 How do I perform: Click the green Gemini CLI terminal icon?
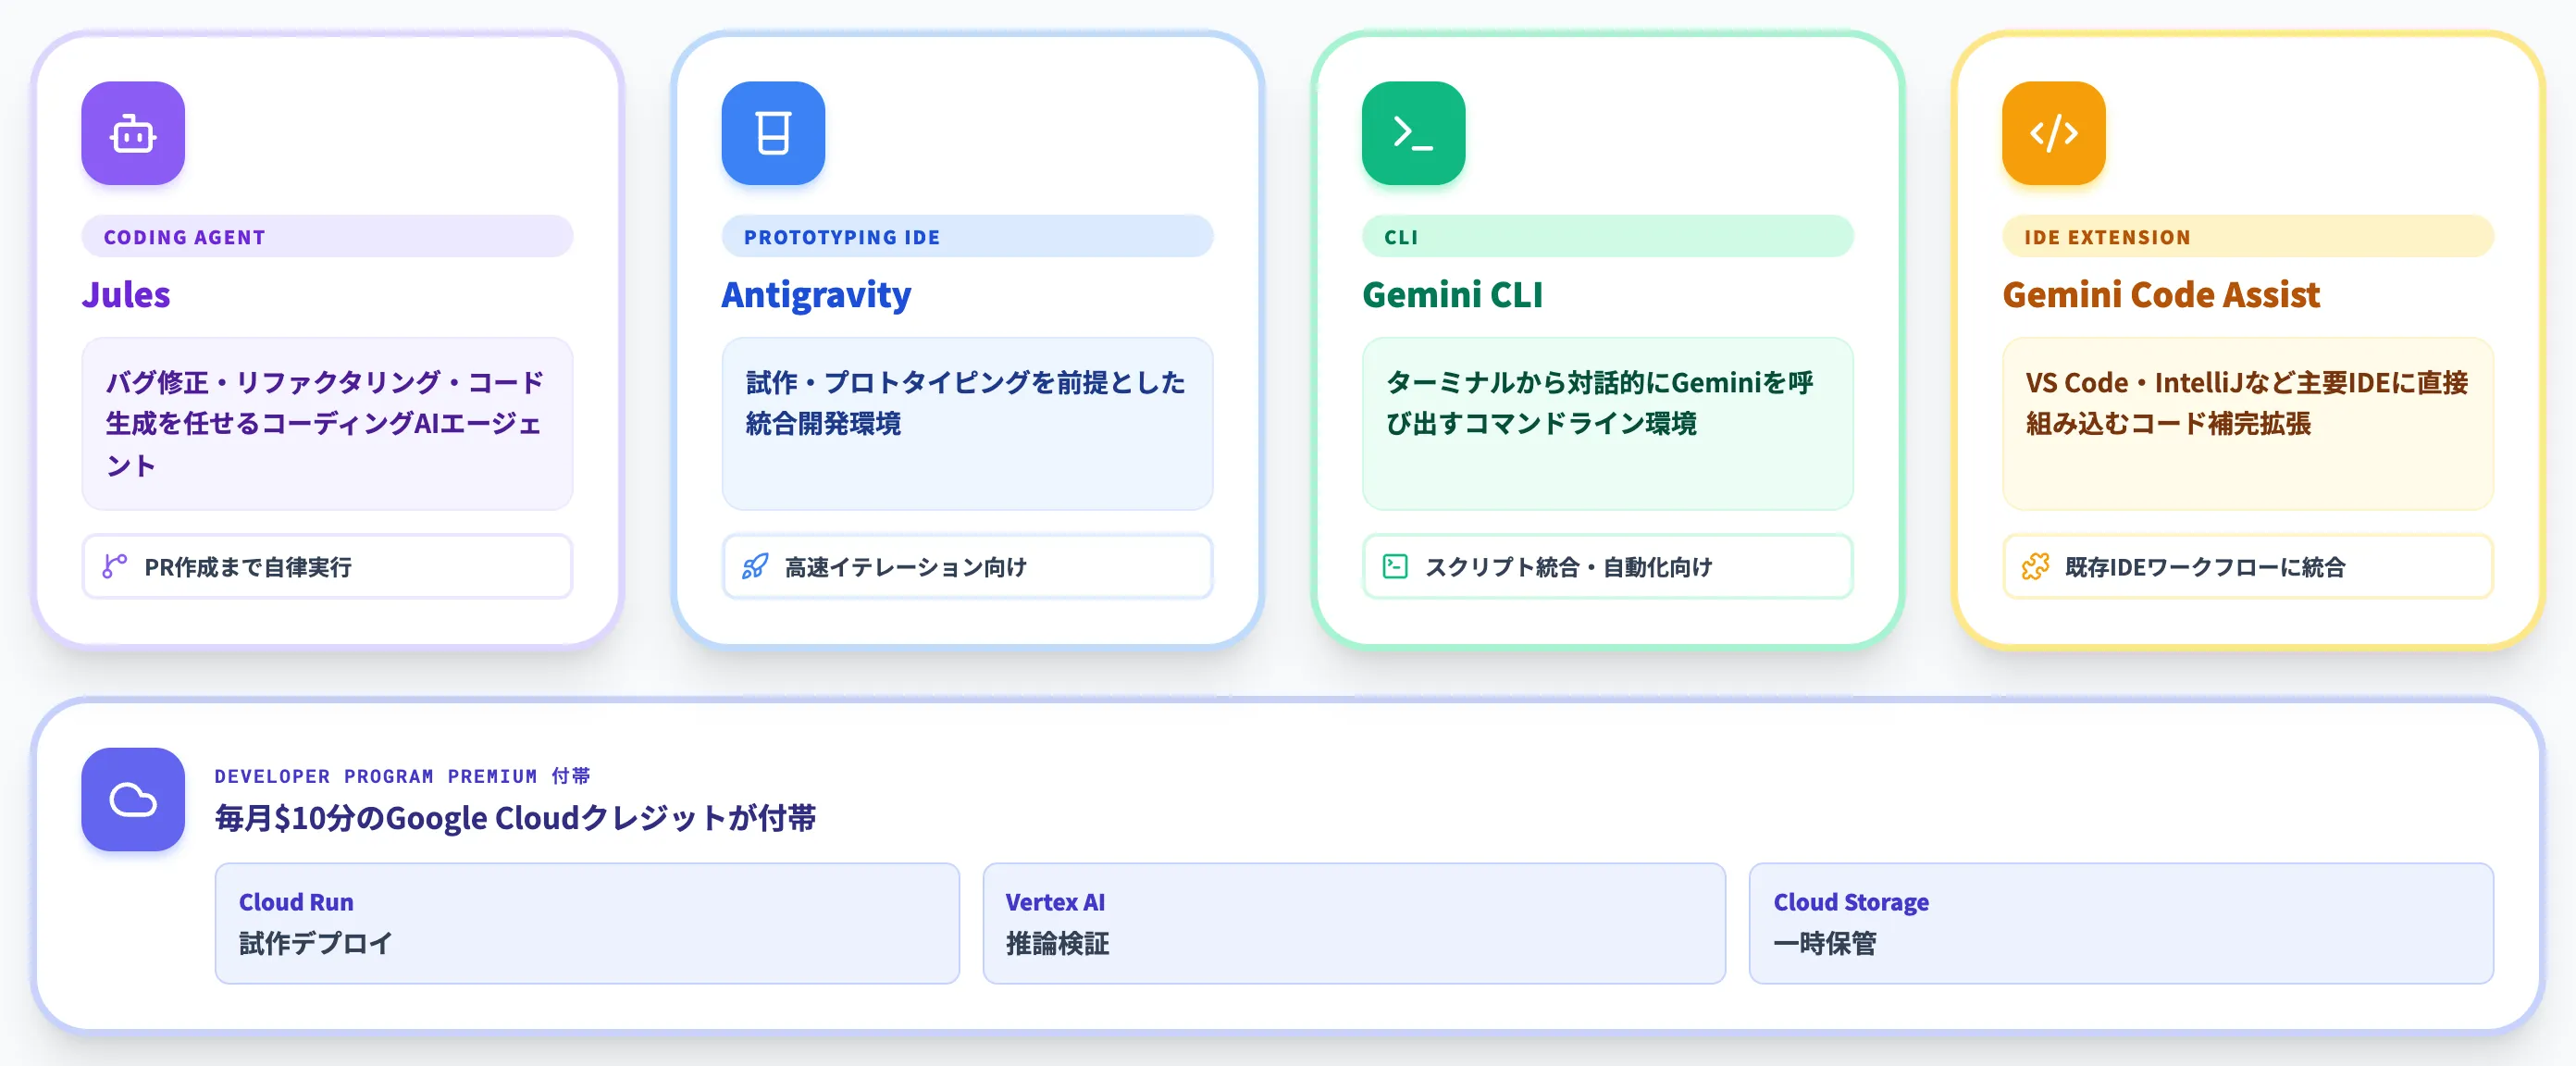1413,133
